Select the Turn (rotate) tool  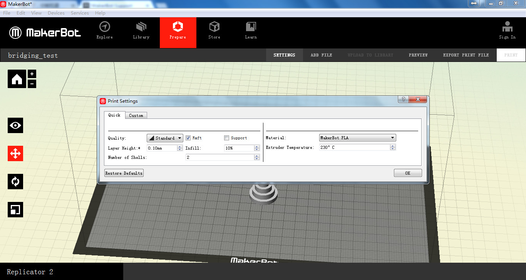(15, 182)
